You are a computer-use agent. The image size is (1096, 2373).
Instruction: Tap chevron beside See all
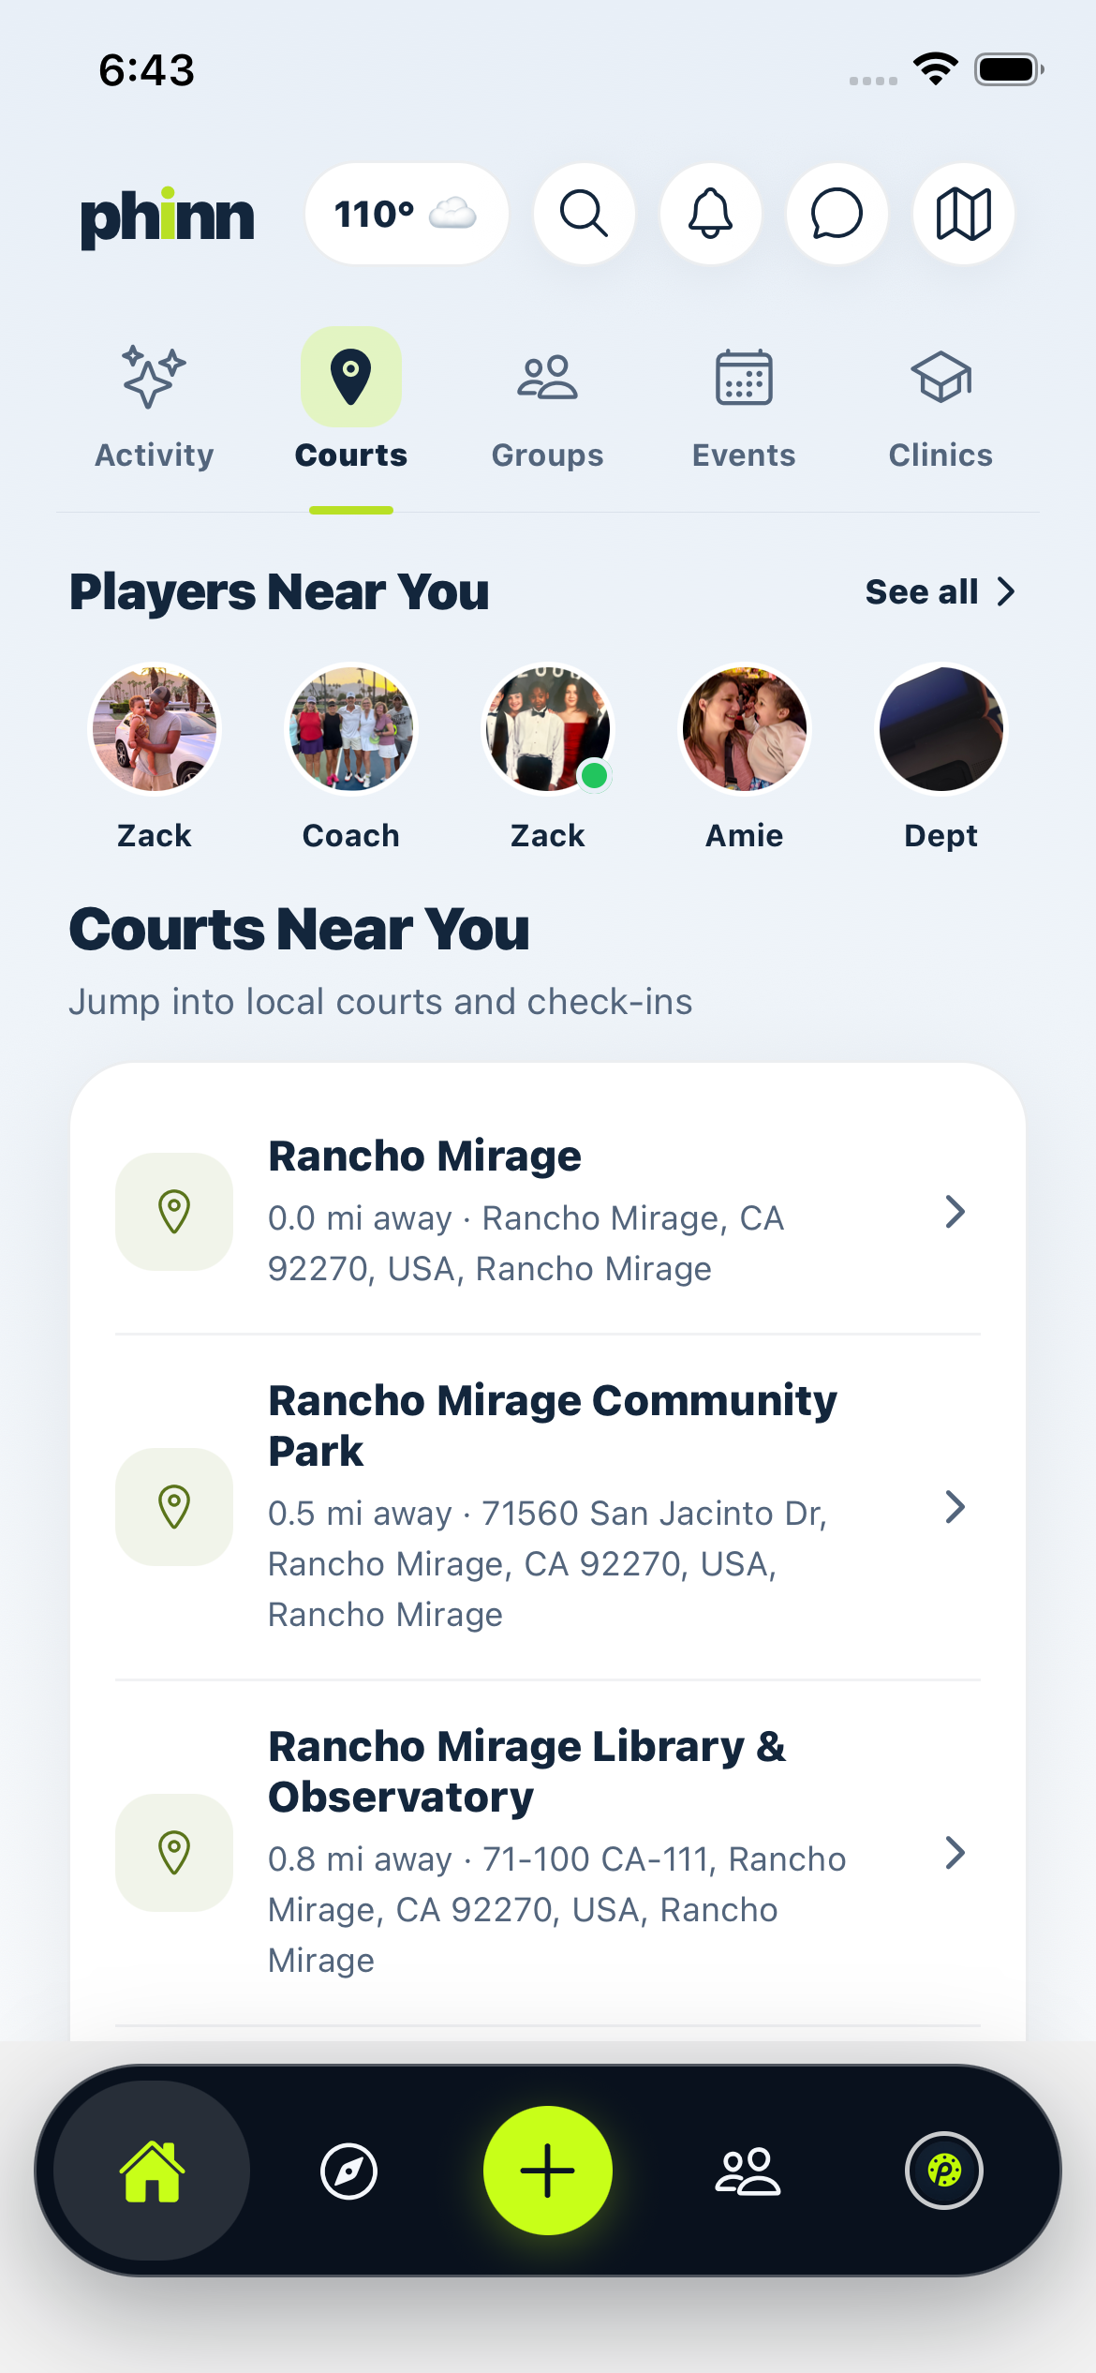tap(1006, 592)
